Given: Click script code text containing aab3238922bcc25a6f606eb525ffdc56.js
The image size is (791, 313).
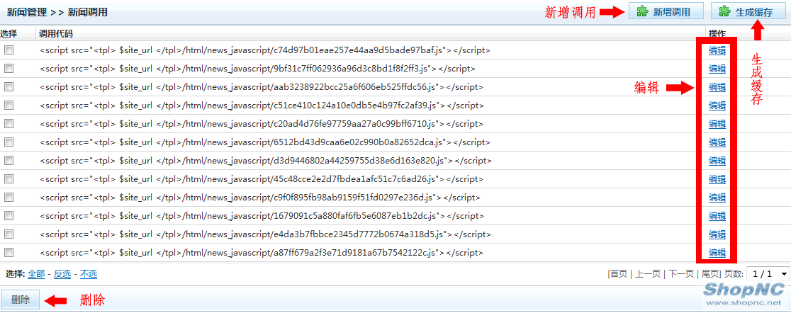Looking at the screenshot, I should click(262, 86).
